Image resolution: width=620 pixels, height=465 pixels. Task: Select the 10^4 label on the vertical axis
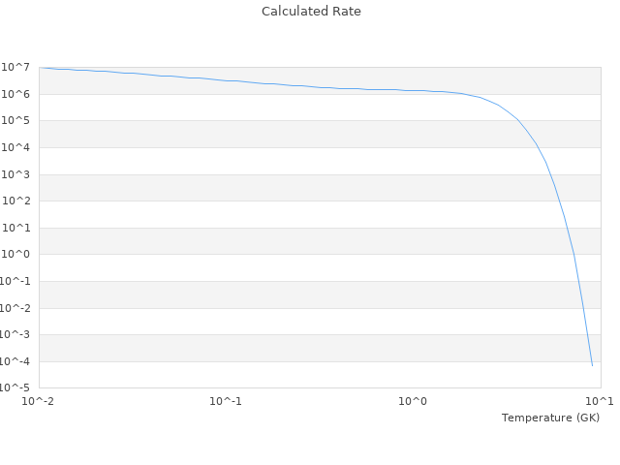pos(17,147)
